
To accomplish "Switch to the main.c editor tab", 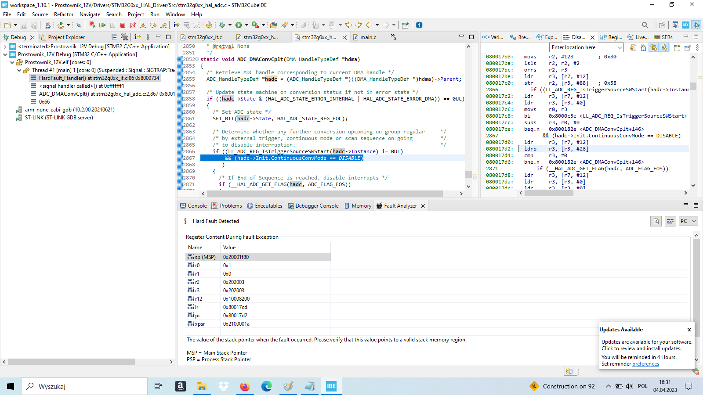I will (x=368, y=37).
